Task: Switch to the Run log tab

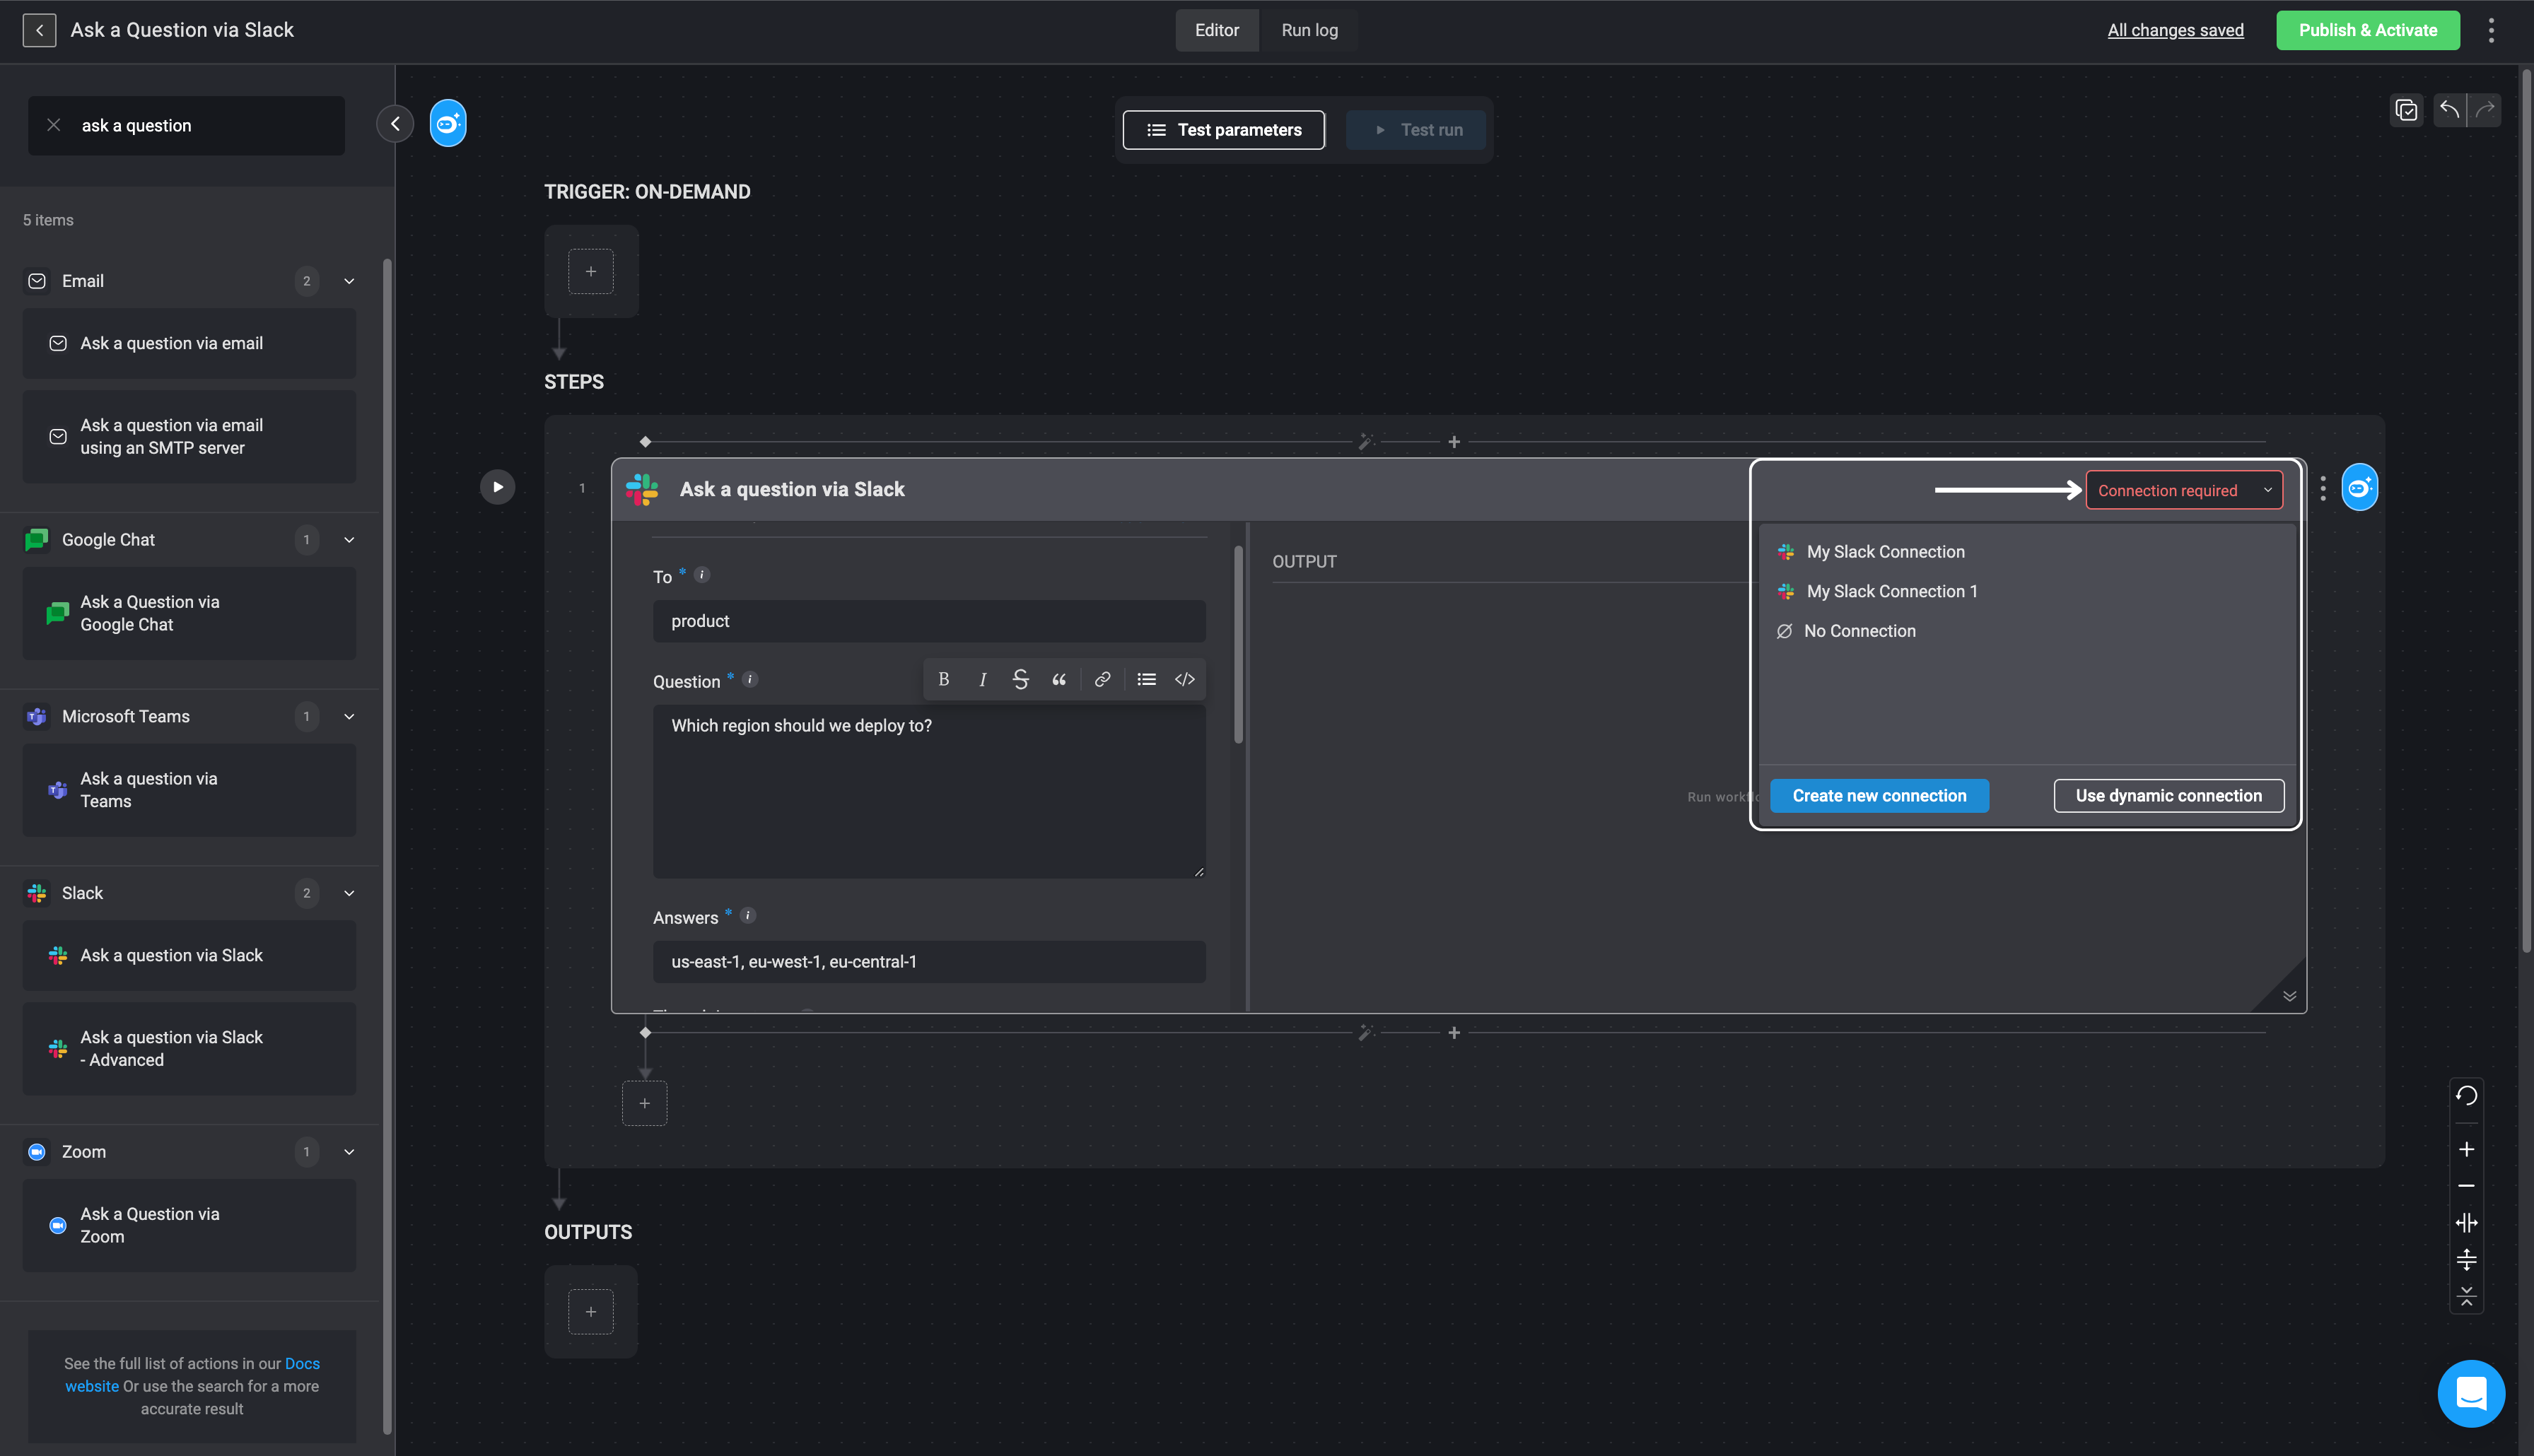Action: click(1309, 30)
